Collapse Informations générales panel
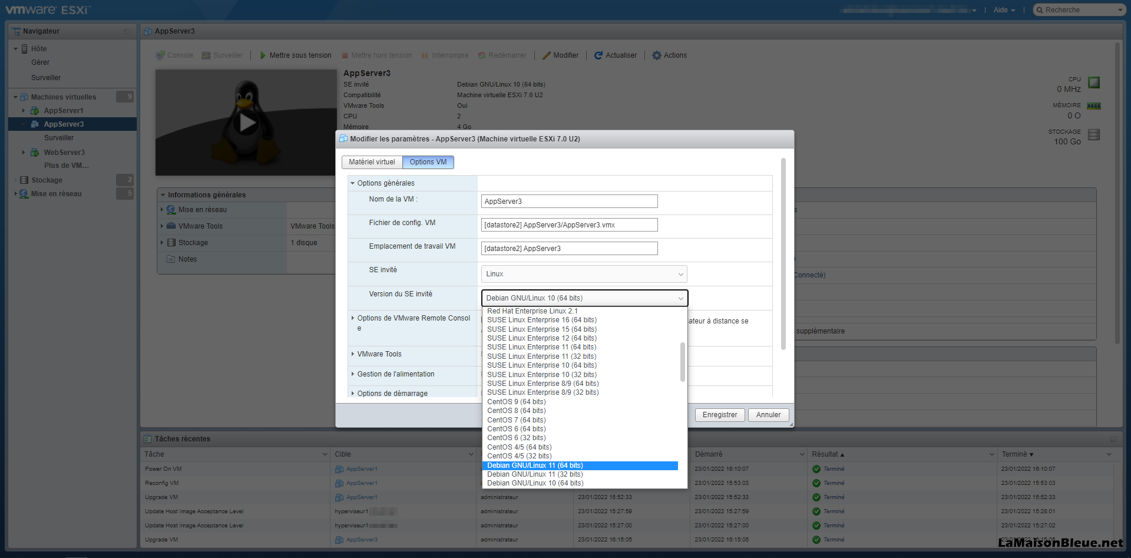This screenshot has height=558, width=1131. [x=163, y=195]
